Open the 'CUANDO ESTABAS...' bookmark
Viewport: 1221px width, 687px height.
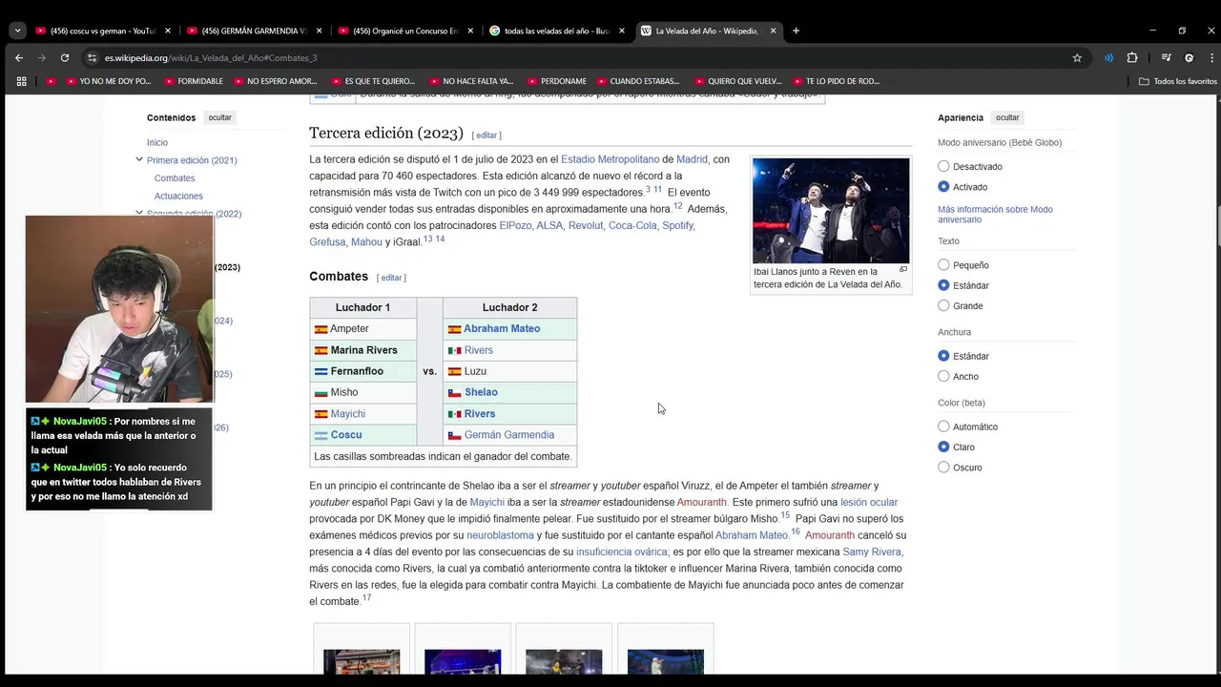637,81
